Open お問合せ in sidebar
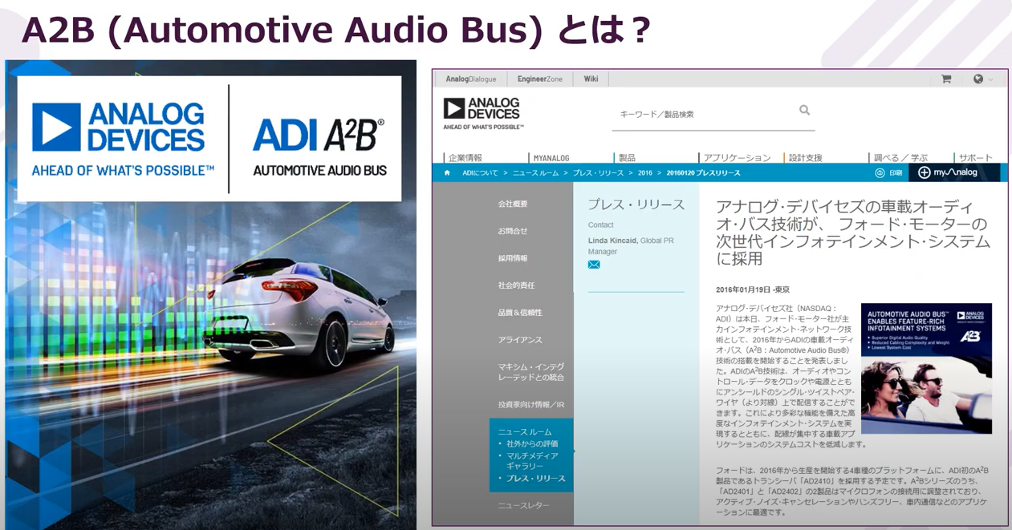 513,231
